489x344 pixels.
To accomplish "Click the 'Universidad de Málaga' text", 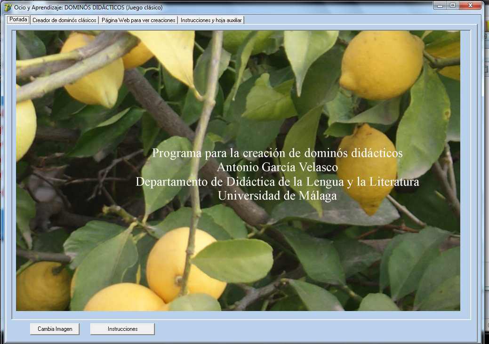I will click(277, 196).
